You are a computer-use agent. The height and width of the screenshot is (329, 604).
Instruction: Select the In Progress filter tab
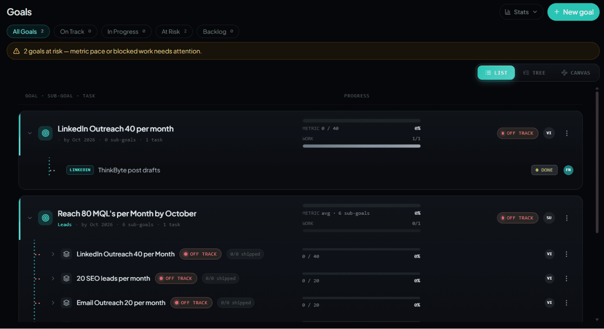(126, 31)
